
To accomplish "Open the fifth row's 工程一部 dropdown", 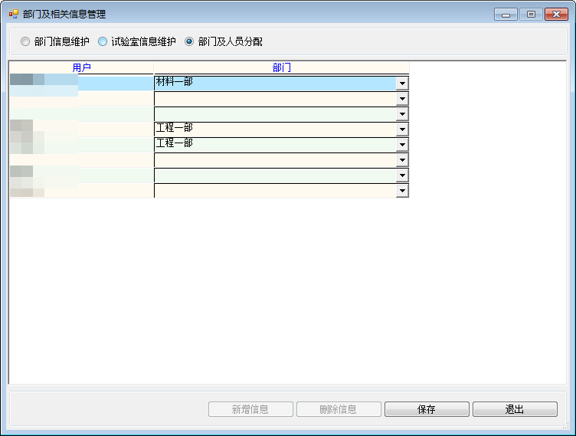I will (402, 145).
